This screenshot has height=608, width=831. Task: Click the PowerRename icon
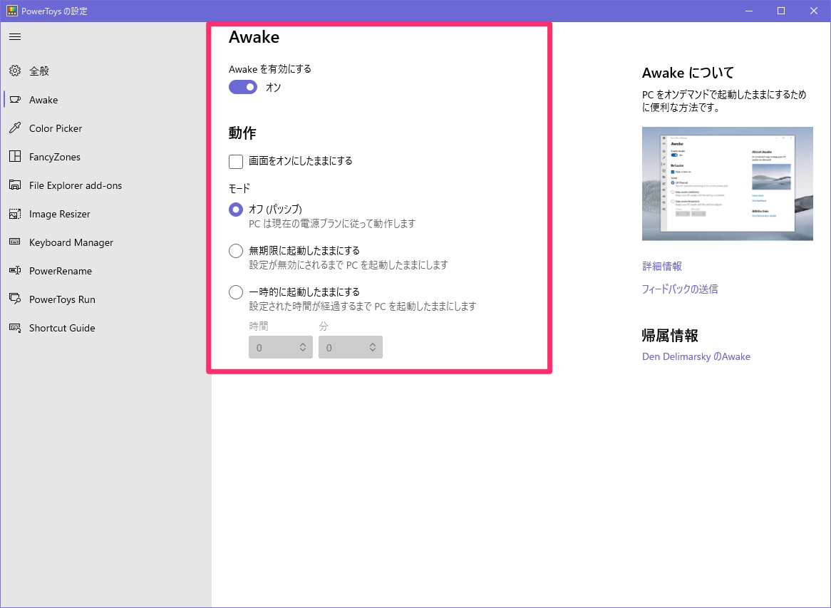[x=15, y=270]
